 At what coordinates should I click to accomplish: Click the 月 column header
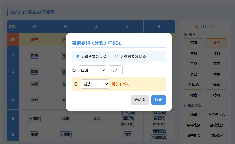click(x=34, y=27)
